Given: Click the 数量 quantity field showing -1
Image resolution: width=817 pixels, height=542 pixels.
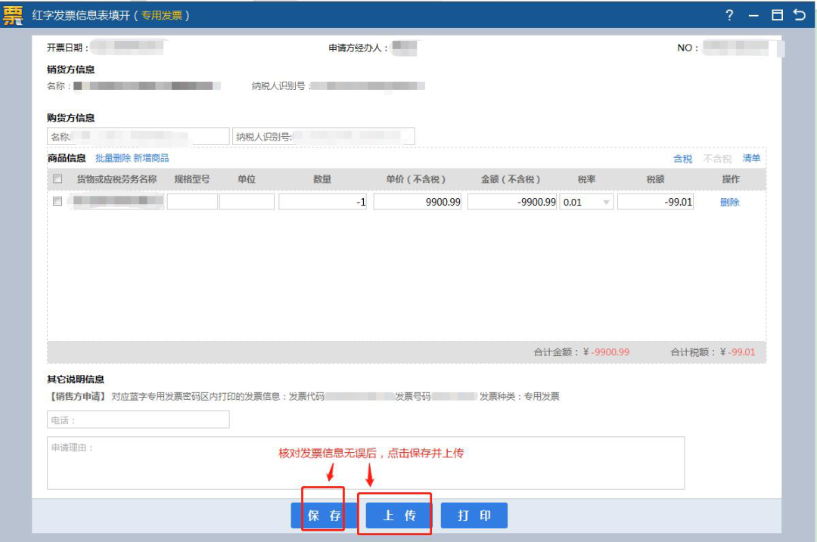Looking at the screenshot, I should 323,202.
